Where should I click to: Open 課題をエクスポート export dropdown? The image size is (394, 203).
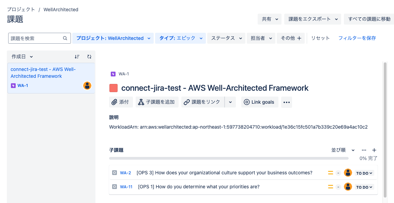pos(313,19)
